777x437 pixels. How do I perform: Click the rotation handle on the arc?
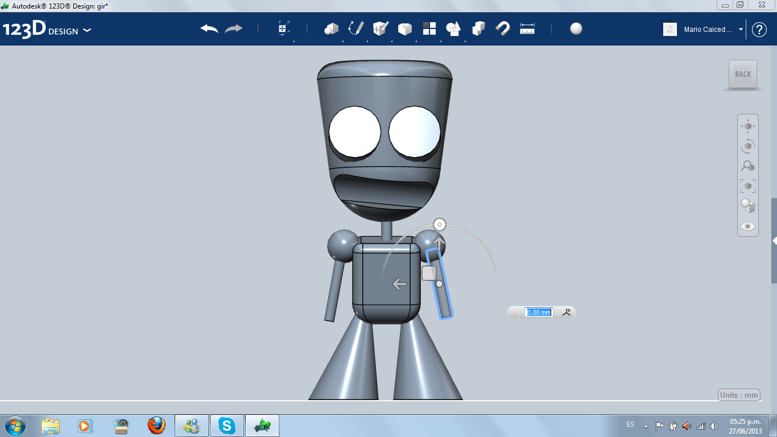[439, 224]
